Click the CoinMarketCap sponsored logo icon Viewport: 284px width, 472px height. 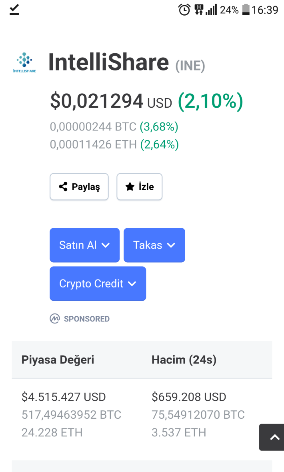(x=55, y=319)
